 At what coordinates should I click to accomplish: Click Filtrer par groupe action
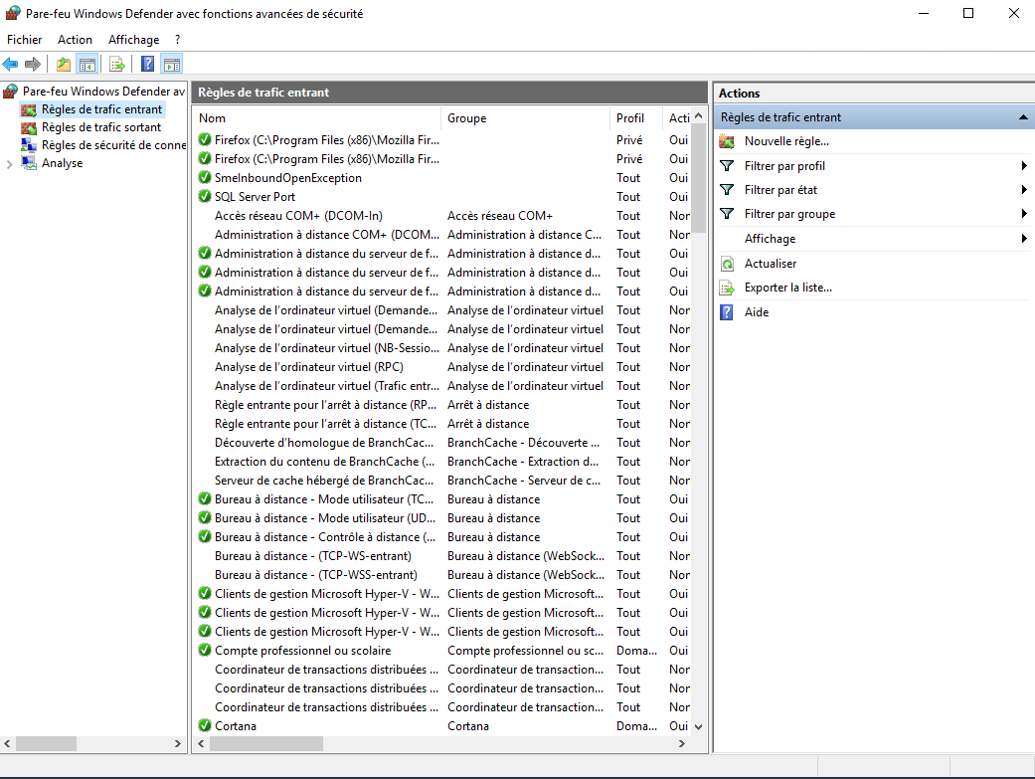789,214
